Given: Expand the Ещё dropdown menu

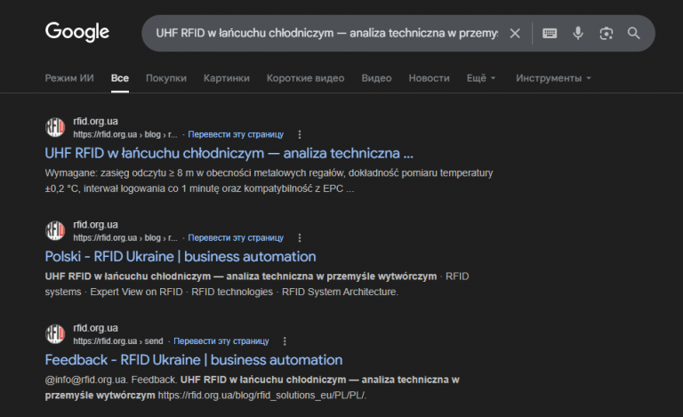Looking at the screenshot, I should (481, 78).
